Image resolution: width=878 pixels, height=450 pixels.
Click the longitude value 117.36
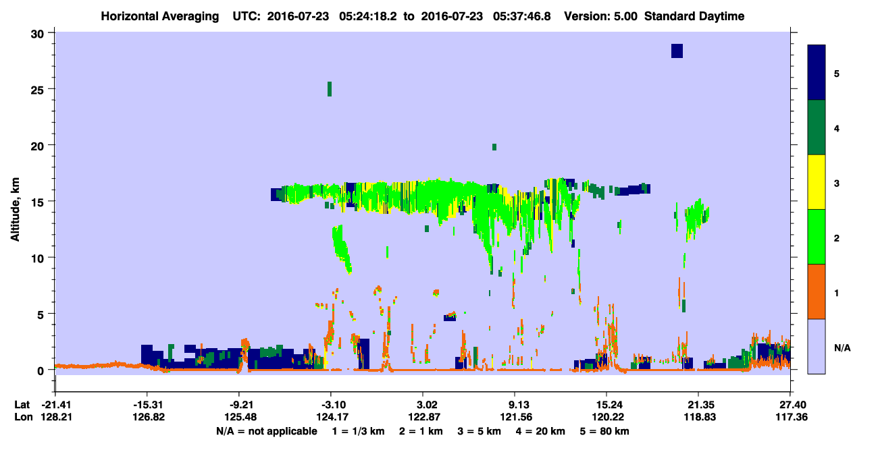790,418
